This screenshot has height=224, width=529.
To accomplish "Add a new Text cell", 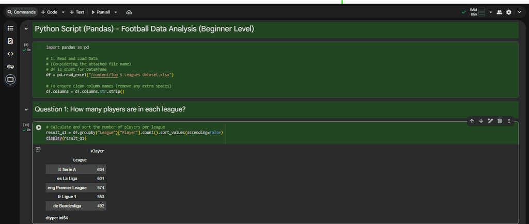I will (76, 12).
